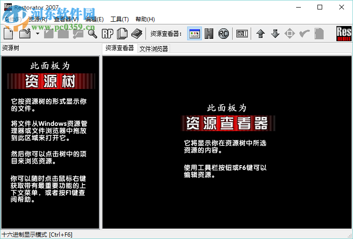
Task: Select default resource view mode icon
Action: click(195, 34)
